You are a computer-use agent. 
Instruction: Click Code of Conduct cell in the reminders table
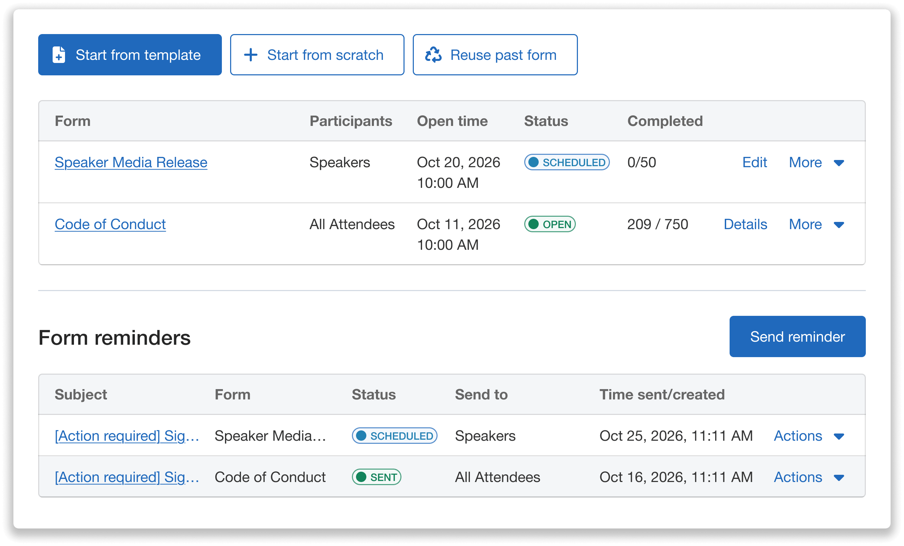pos(270,477)
